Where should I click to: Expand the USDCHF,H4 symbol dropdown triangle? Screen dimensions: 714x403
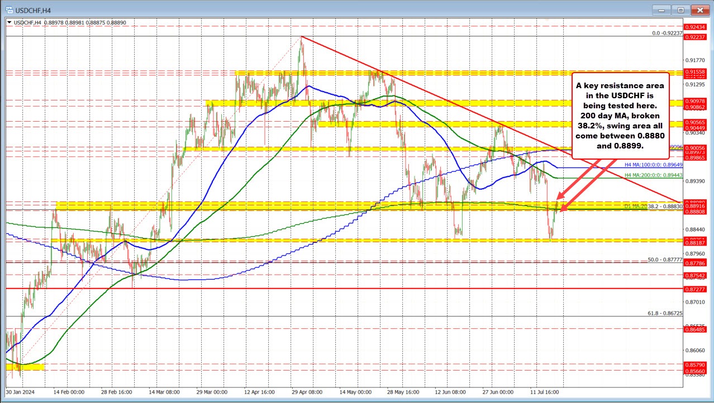coord(8,22)
